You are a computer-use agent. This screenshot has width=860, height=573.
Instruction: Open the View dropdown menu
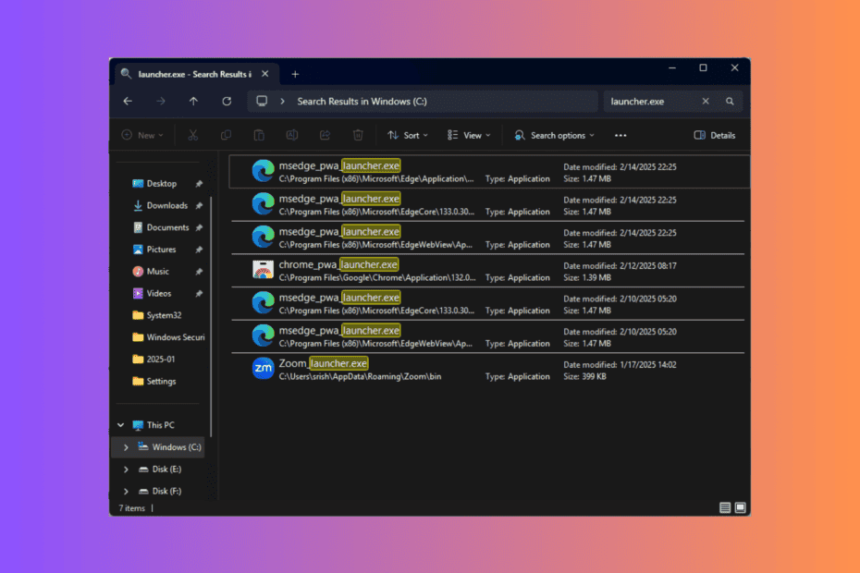coord(470,135)
